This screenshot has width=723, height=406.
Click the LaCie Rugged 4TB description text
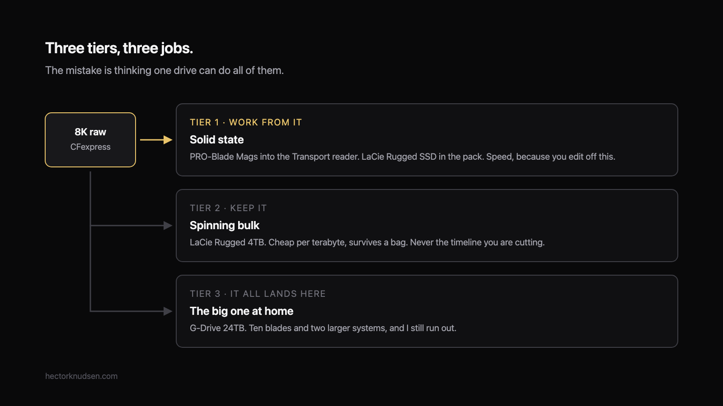tap(367, 242)
